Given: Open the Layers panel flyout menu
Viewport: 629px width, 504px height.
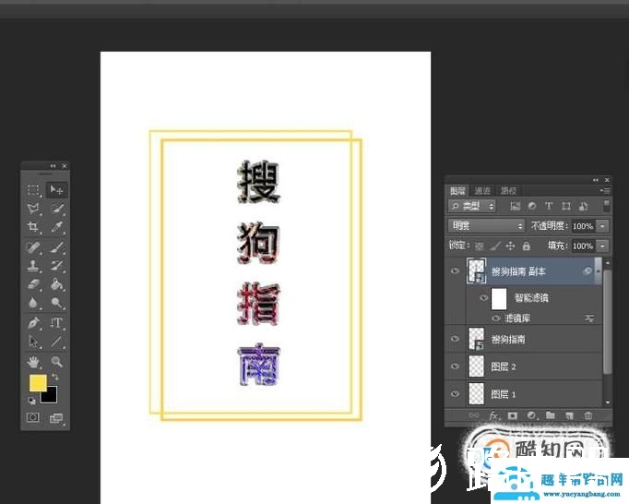Looking at the screenshot, I should coord(605,190).
